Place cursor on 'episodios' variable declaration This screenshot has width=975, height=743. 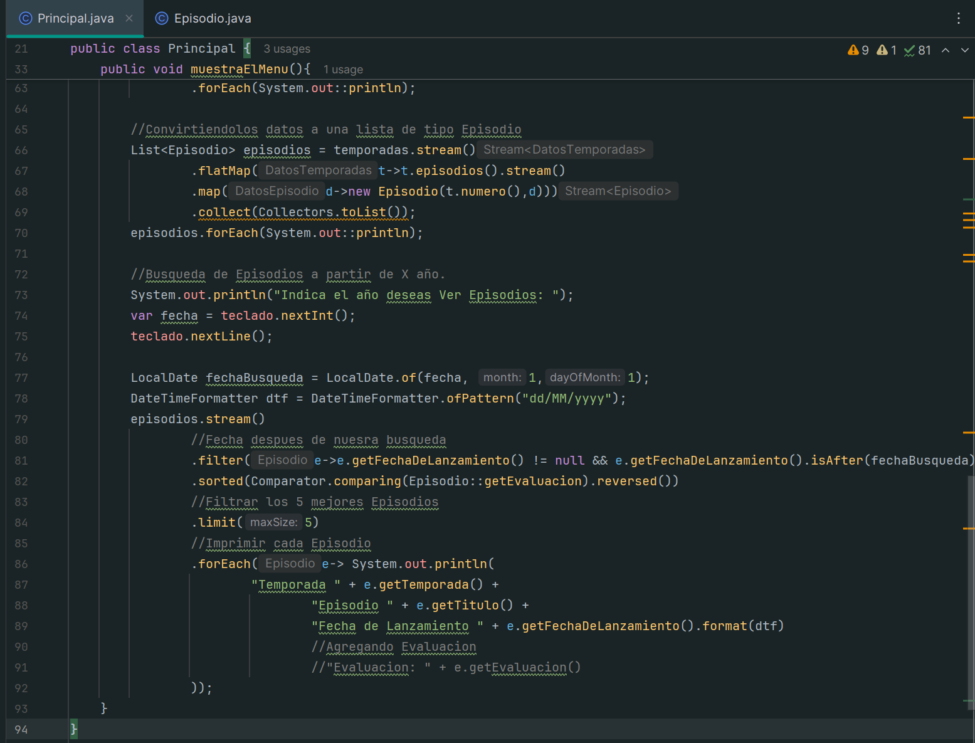(x=277, y=150)
